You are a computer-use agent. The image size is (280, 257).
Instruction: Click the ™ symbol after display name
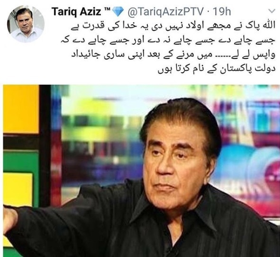pos(107,10)
